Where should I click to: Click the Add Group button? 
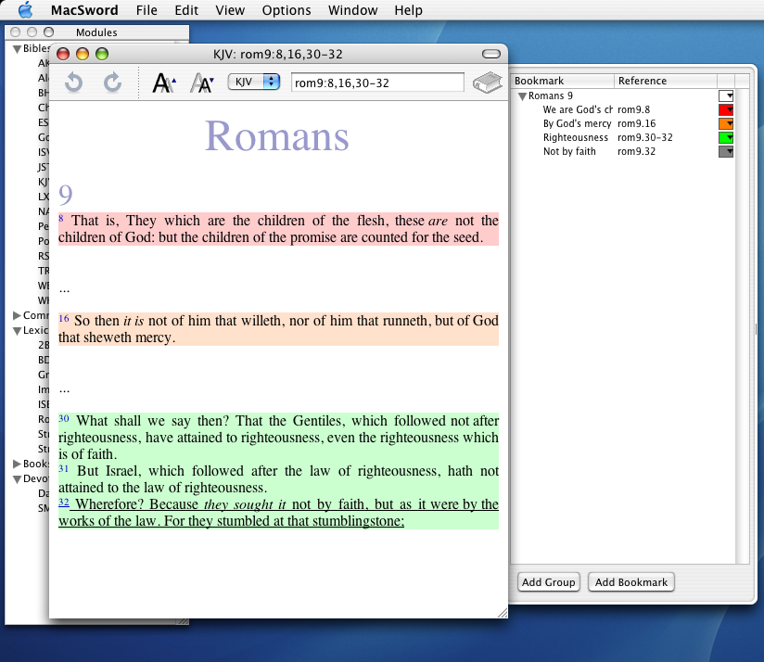(x=549, y=582)
